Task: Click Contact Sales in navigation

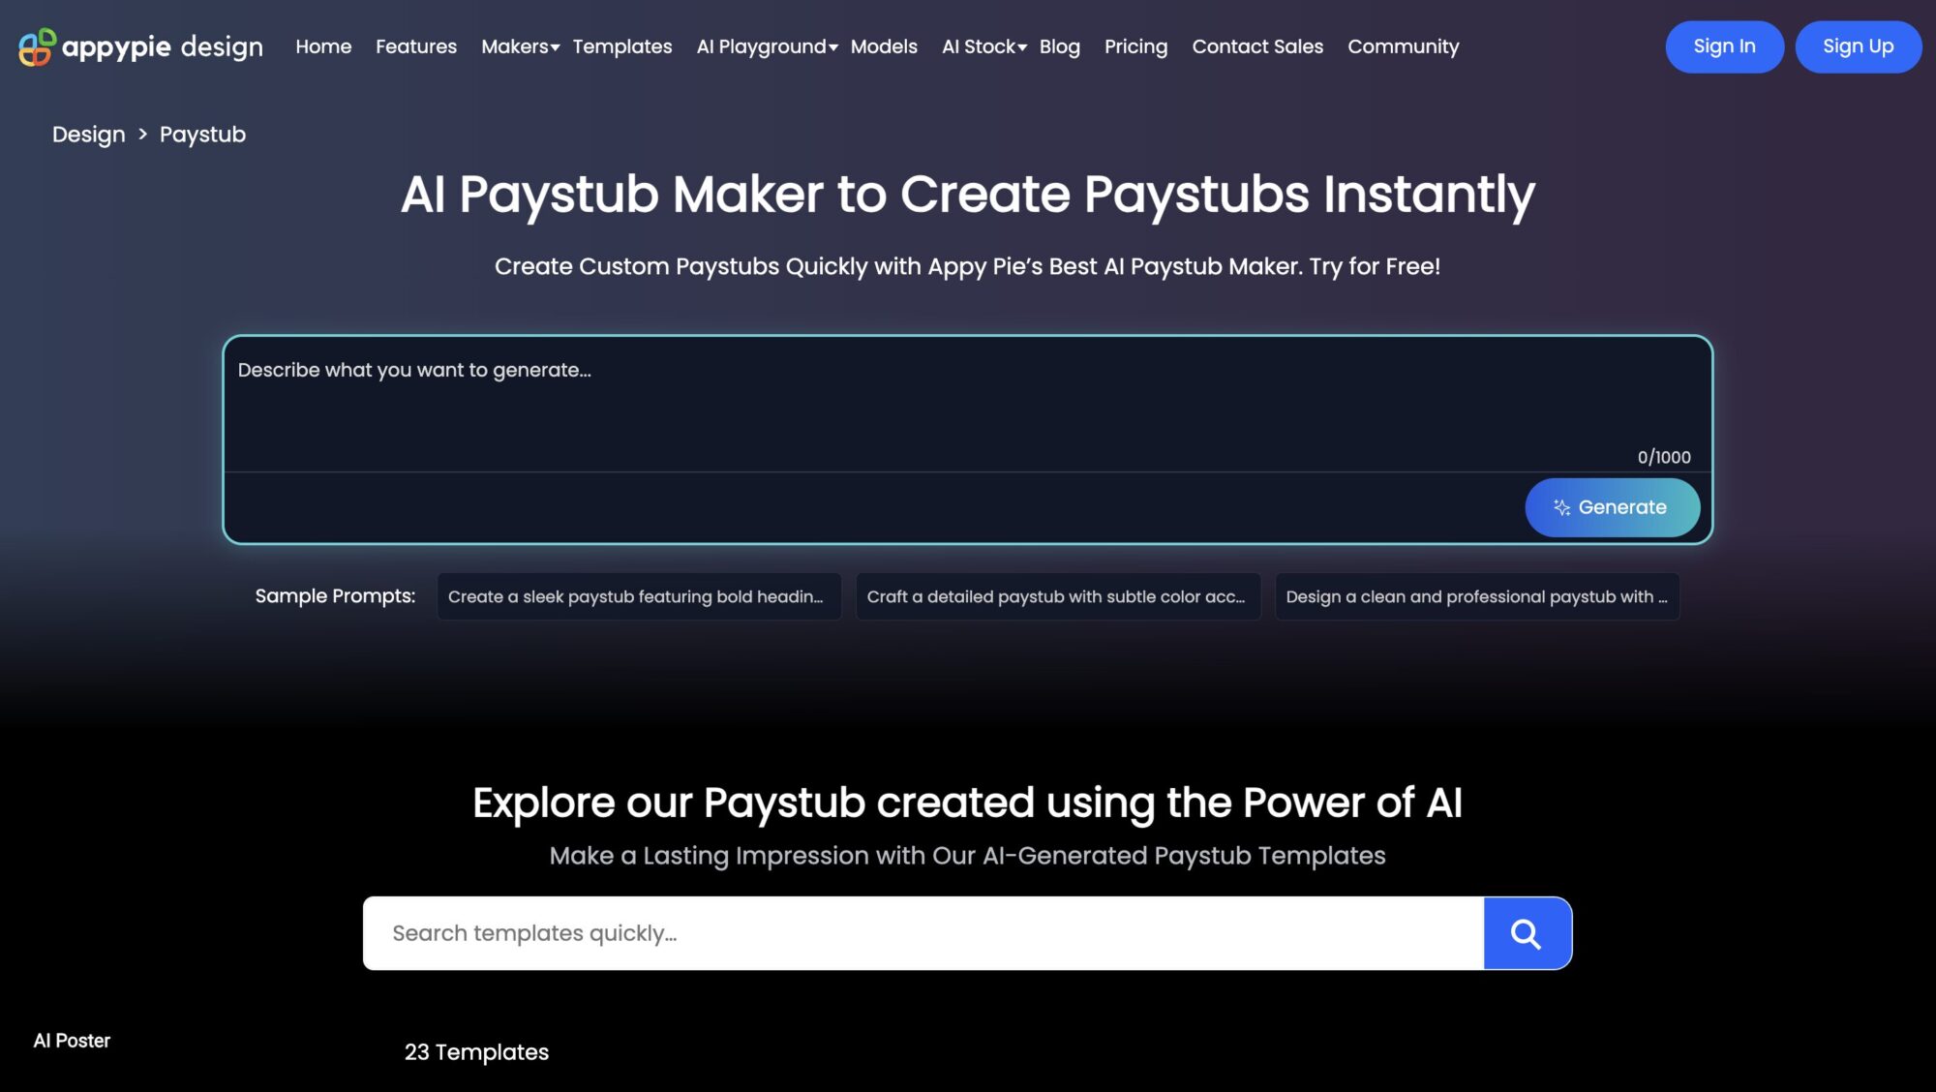Action: pyautogui.click(x=1257, y=46)
